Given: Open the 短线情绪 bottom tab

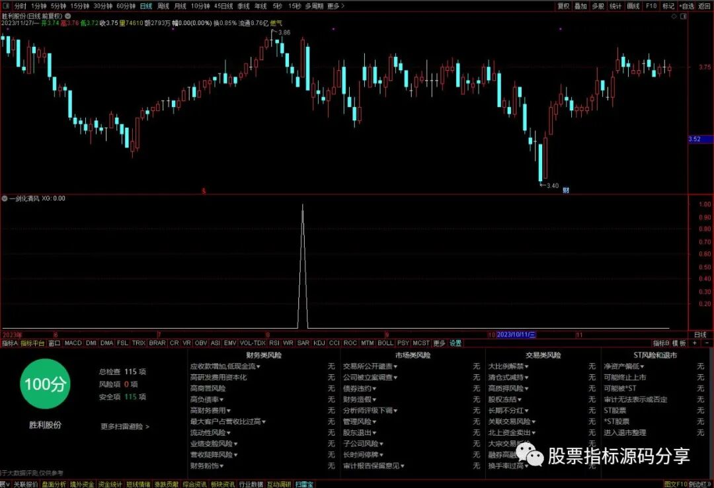Looking at the screenshot, I should (x=138, y=484).
